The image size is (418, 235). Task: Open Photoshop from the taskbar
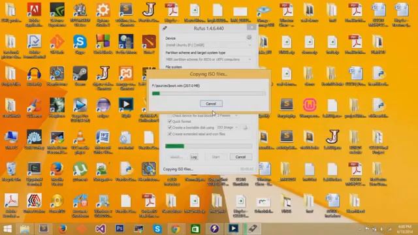tap(120, 229)
